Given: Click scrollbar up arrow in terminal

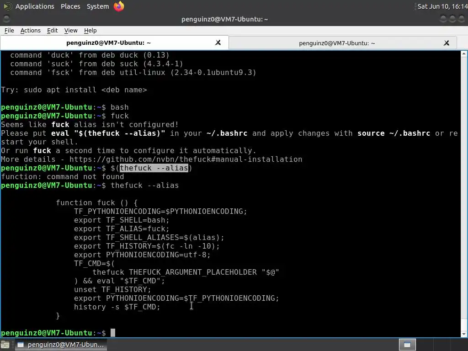Looking at the screenshot, I should click(x=464, y=54).
